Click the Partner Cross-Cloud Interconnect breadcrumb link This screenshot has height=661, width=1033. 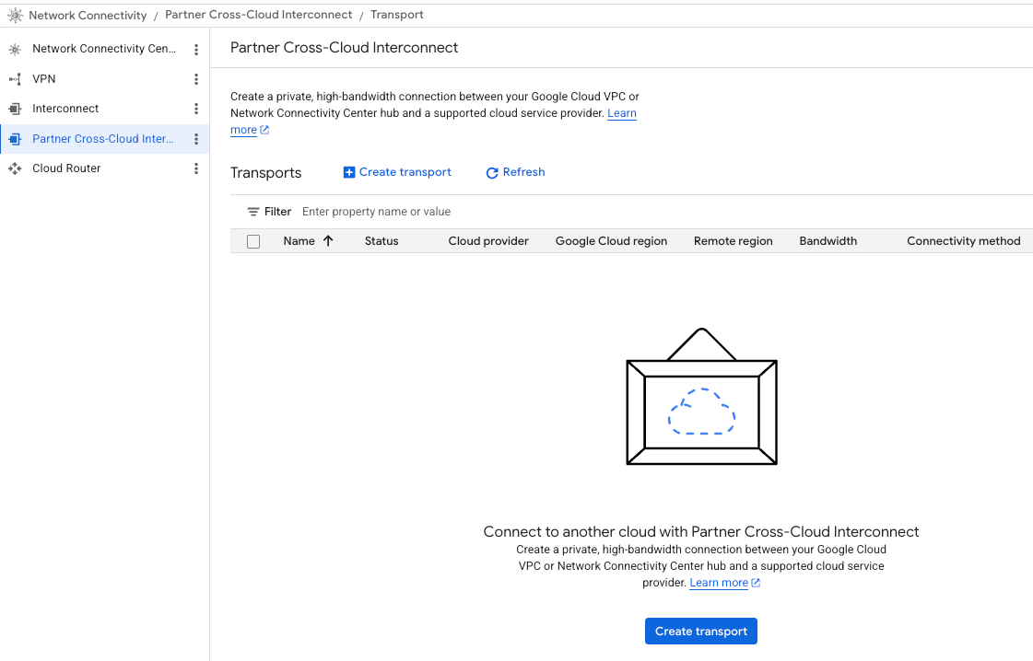pos(258,15)
